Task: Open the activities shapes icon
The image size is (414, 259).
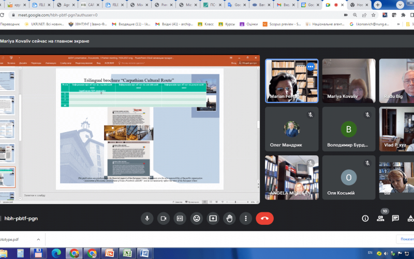Action: [410, 218]
